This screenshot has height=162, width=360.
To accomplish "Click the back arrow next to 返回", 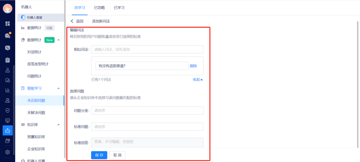I will point(72,21).
